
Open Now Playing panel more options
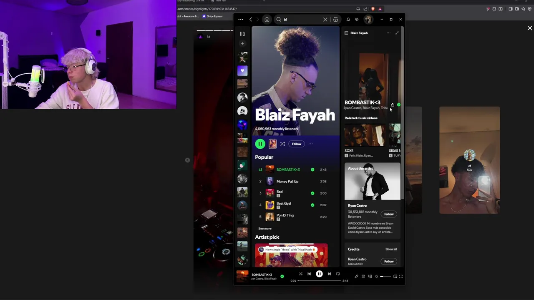coord(388,33)
